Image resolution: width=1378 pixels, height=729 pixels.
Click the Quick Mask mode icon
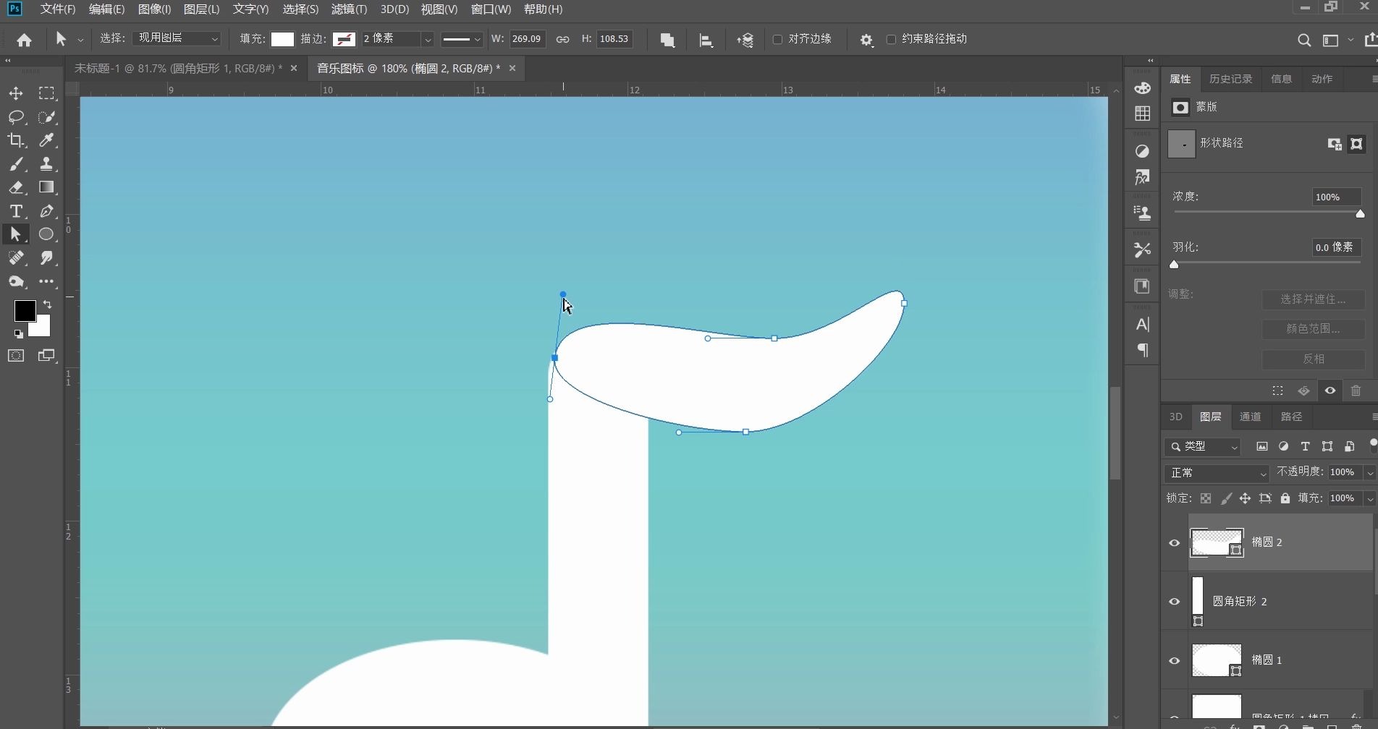[x=16, y=355]
